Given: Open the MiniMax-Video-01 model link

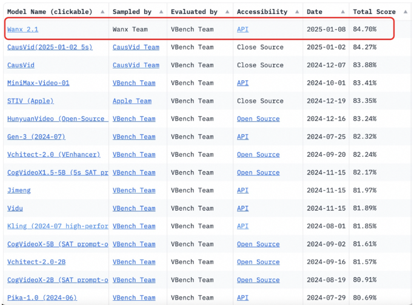Looking at the screenshot, I should click(38, 83).
